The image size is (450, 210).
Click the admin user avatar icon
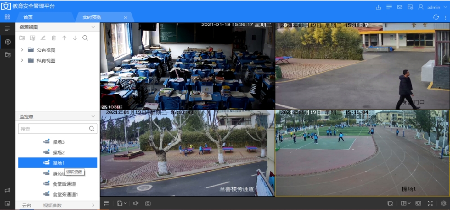421,7
